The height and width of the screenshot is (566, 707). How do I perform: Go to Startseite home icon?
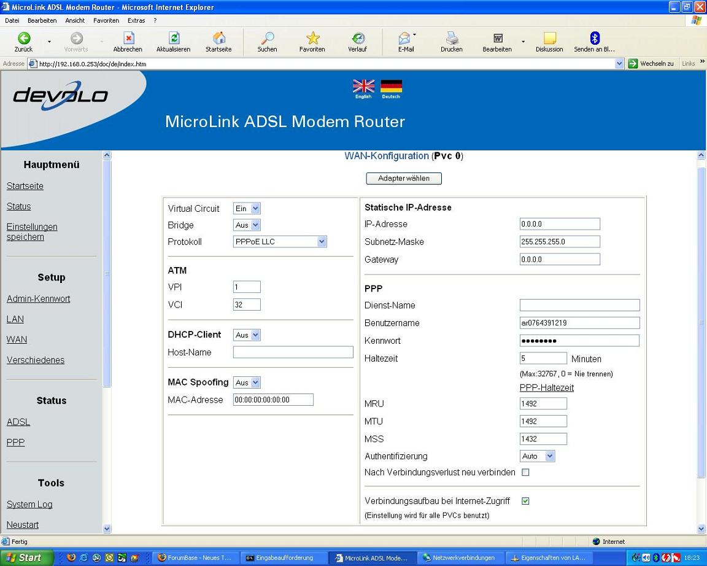coord(219,38)
